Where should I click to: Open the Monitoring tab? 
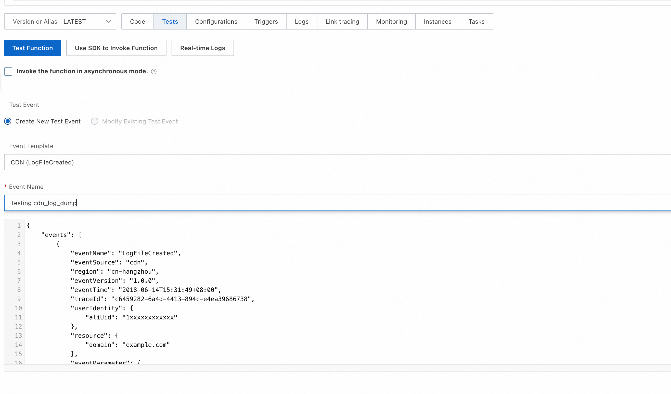coord(391,22)
